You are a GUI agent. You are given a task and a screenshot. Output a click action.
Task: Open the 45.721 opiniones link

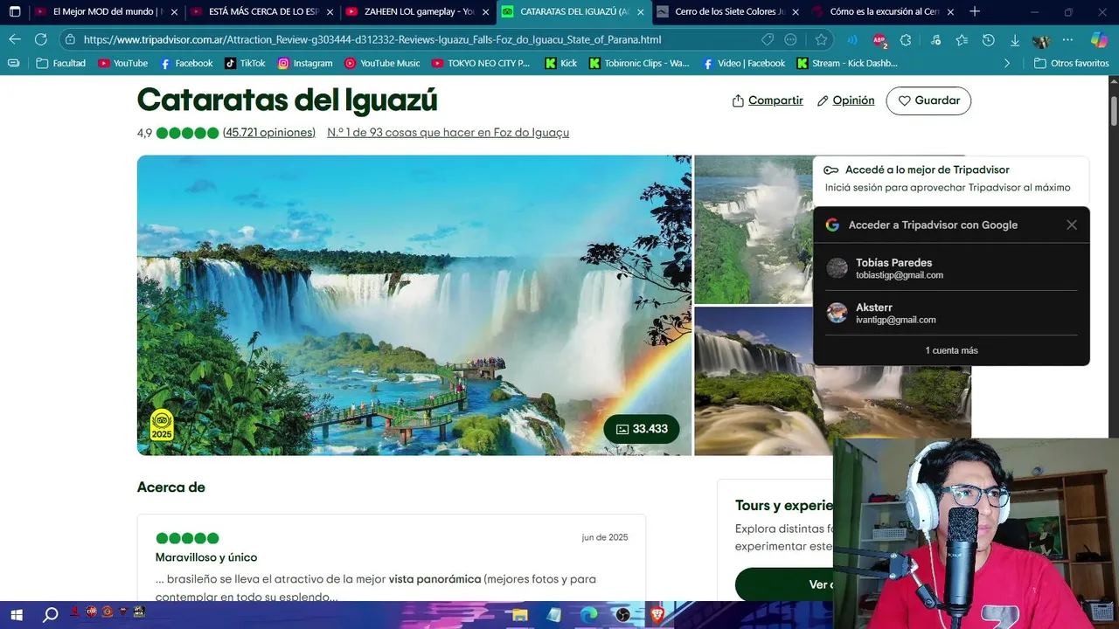(269, 133)
